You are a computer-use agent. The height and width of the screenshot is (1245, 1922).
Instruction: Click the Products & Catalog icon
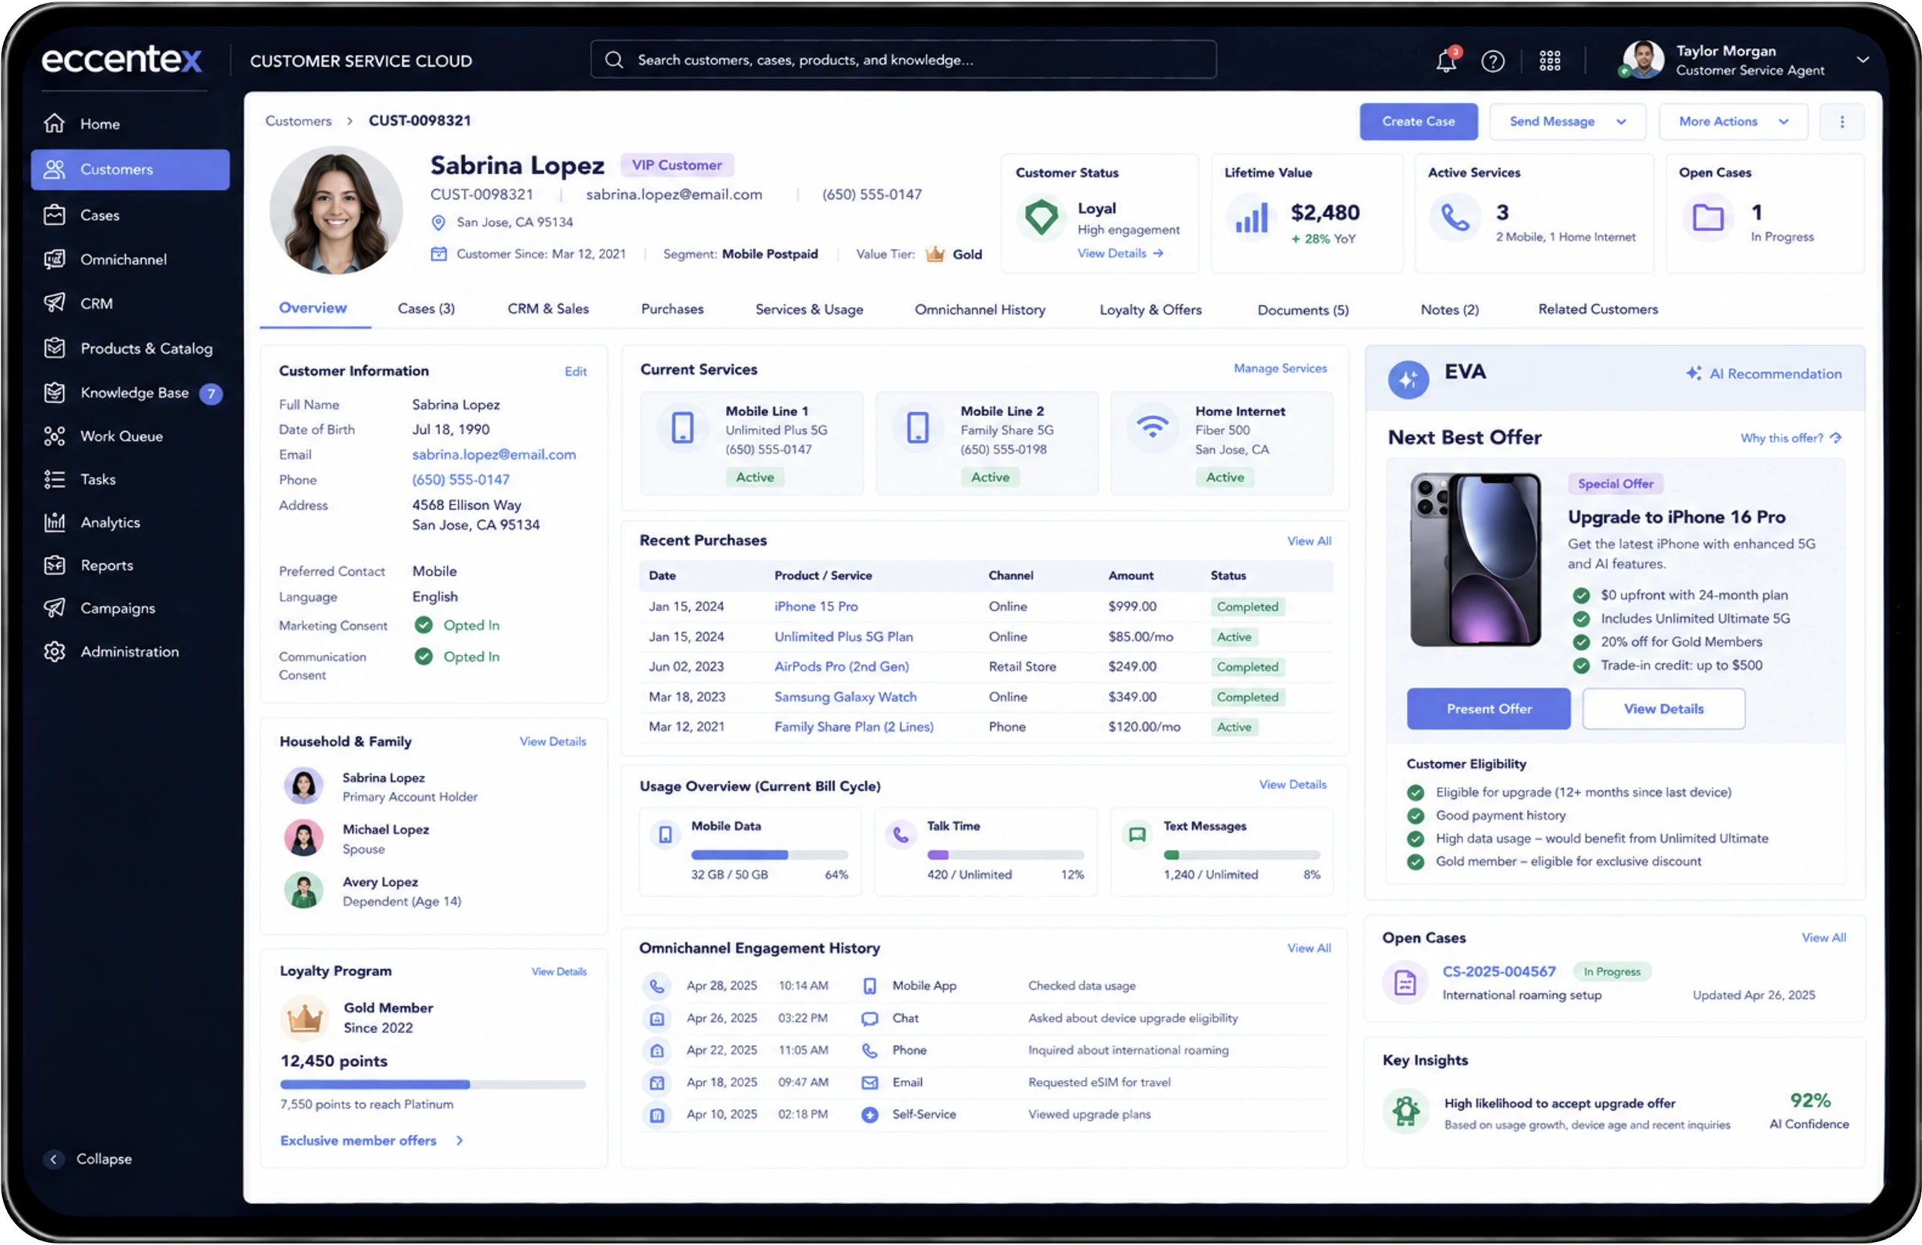(54, 348)
